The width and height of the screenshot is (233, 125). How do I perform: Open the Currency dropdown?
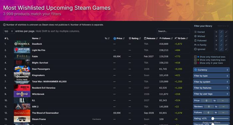(x=211, y=70)
